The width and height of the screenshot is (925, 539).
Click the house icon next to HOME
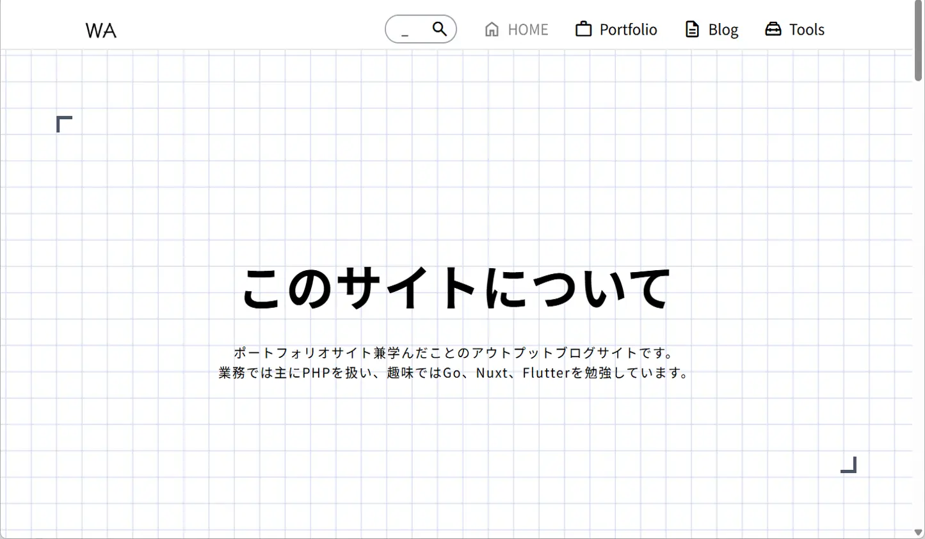(x=491, y=29)
